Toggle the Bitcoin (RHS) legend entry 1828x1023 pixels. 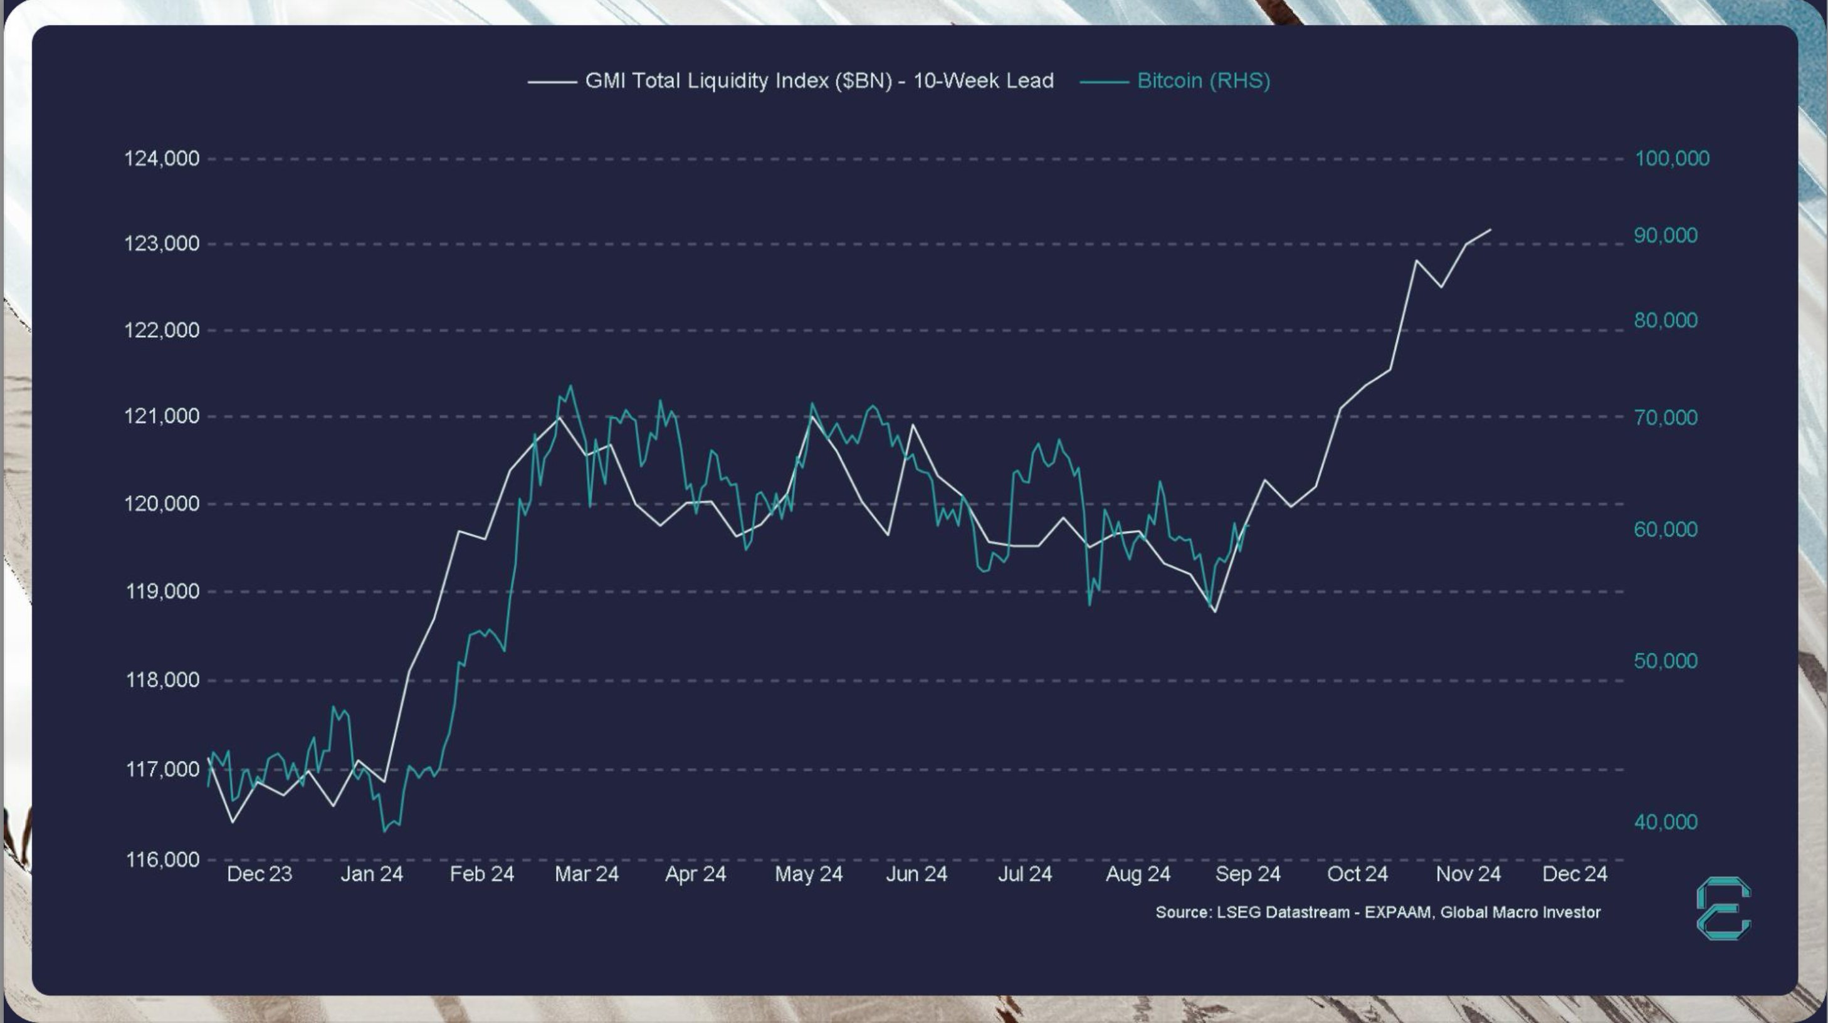coord(1203,81)
